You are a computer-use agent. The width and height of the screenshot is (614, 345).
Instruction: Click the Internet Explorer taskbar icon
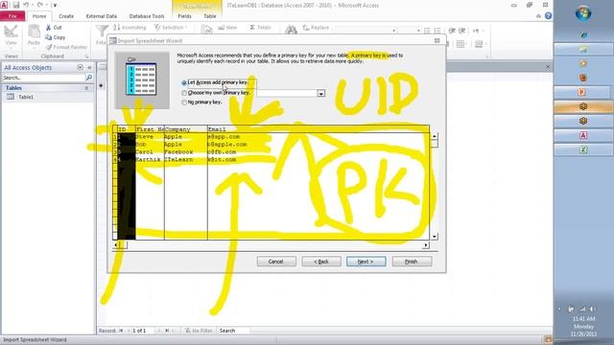pyautogui.click(x=583, y=34)
